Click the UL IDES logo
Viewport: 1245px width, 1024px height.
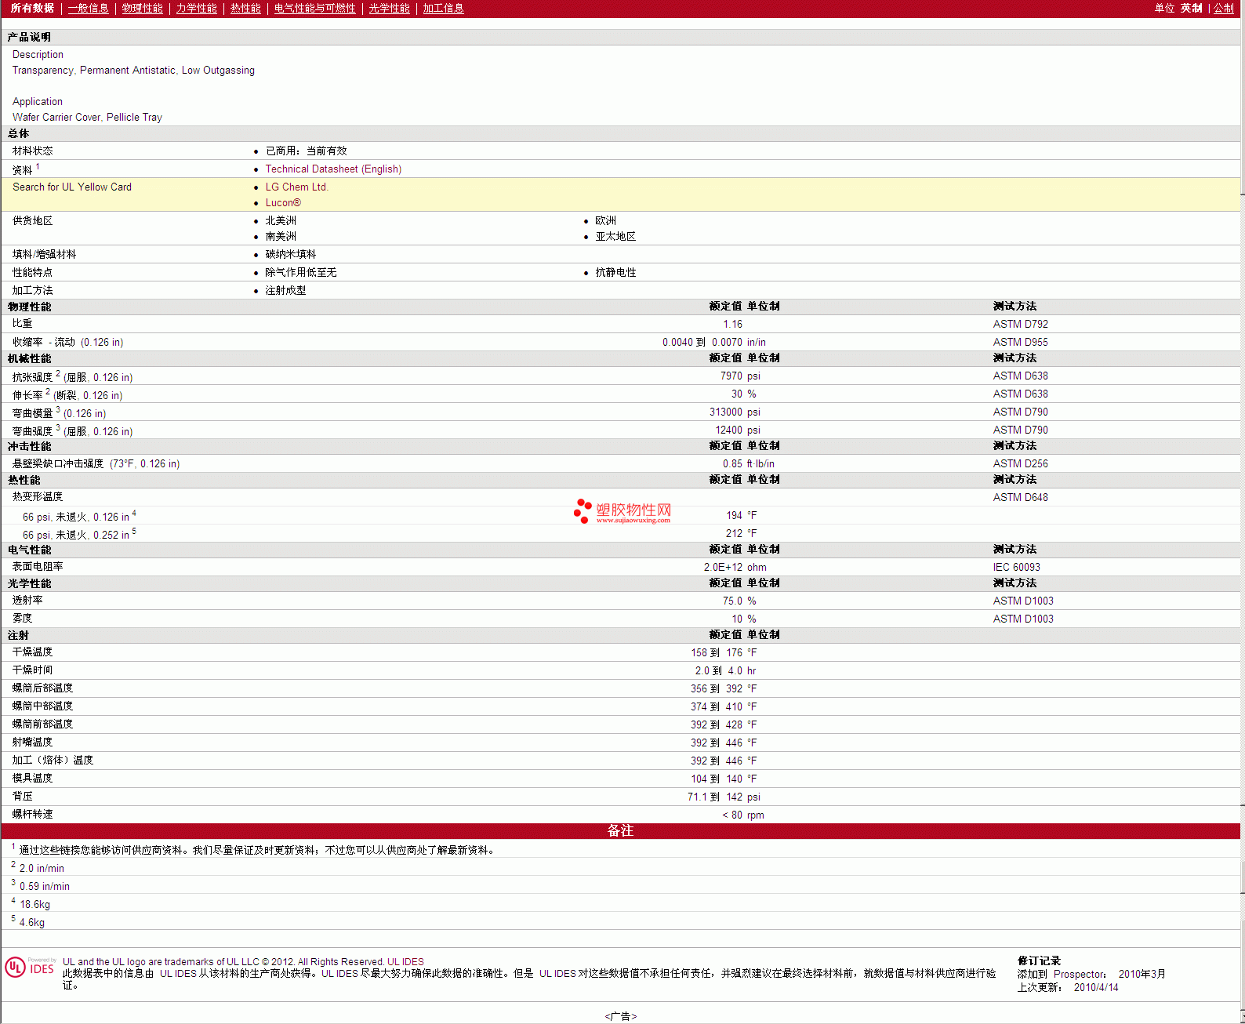coord(31,967)
